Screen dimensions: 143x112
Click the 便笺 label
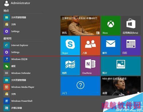point(13,66)
